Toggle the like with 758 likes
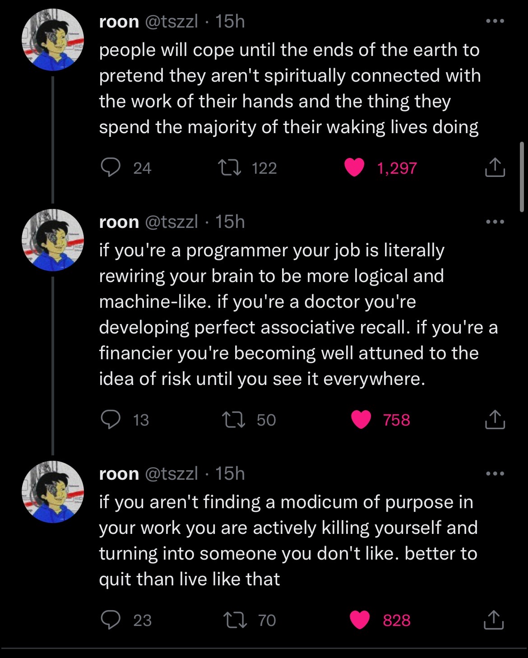 [361, 420]
